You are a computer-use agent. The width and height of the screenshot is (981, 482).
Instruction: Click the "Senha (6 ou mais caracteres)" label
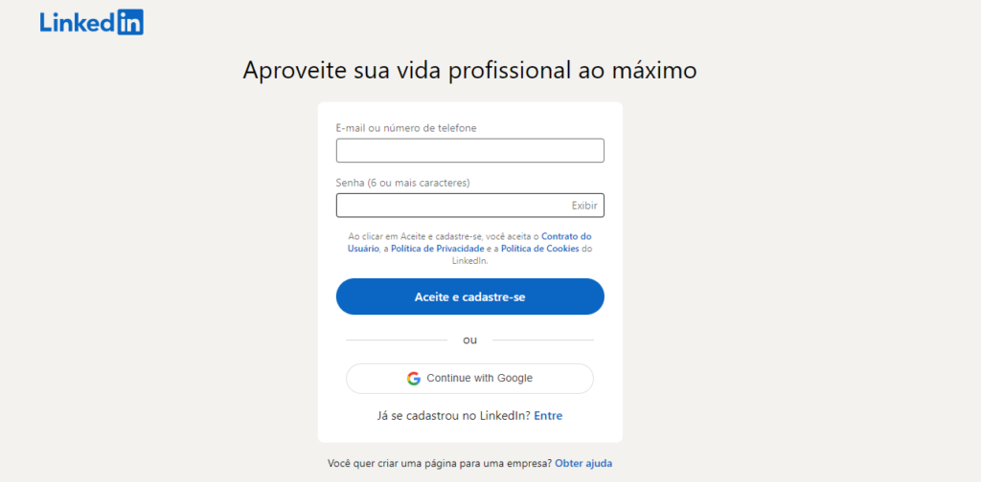click(402, 183)
